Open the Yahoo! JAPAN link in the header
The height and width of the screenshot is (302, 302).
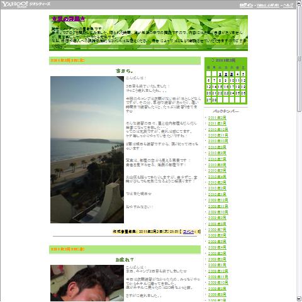(x=268, y=5)
